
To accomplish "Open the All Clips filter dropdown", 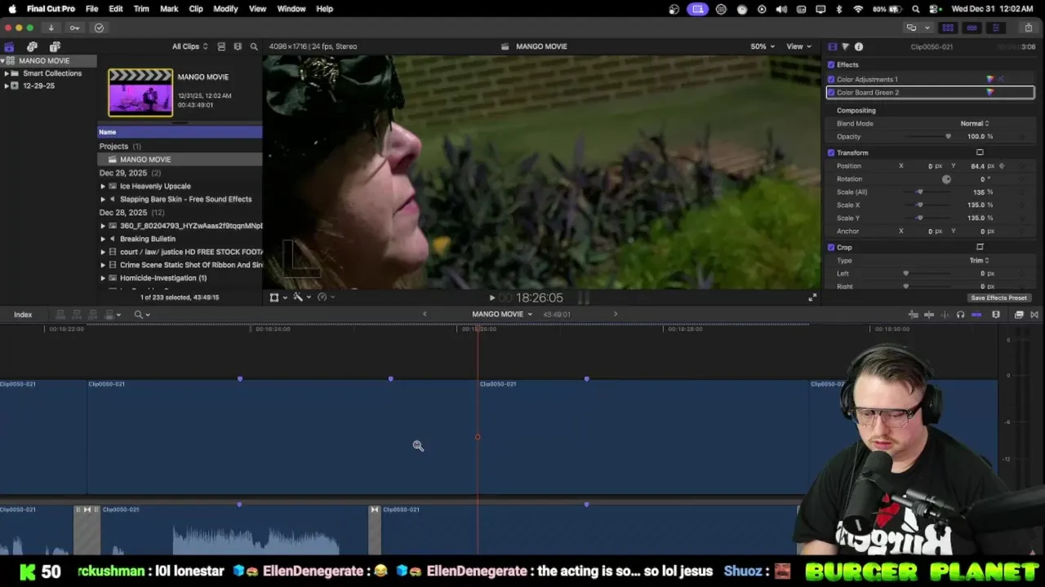I will point(189,46).
